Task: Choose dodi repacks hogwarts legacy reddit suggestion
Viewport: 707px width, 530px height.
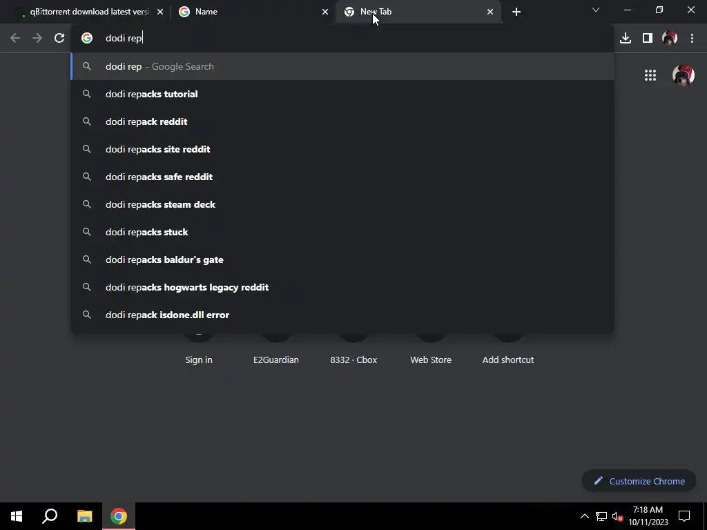Action: [x=342, y=287]
